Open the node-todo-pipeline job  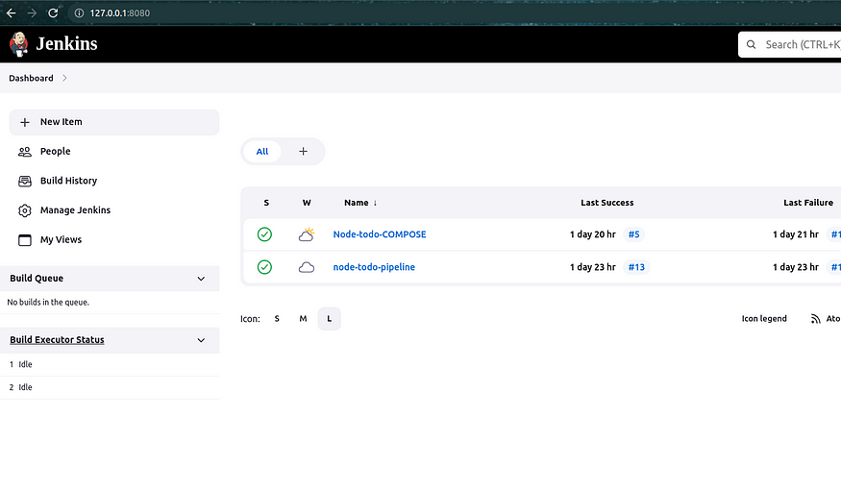374,267
